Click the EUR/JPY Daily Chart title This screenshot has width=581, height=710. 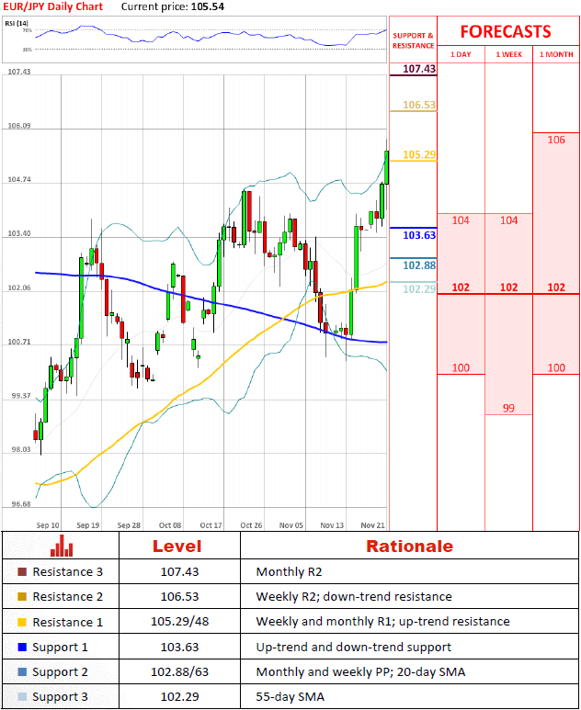pos(53,6)
